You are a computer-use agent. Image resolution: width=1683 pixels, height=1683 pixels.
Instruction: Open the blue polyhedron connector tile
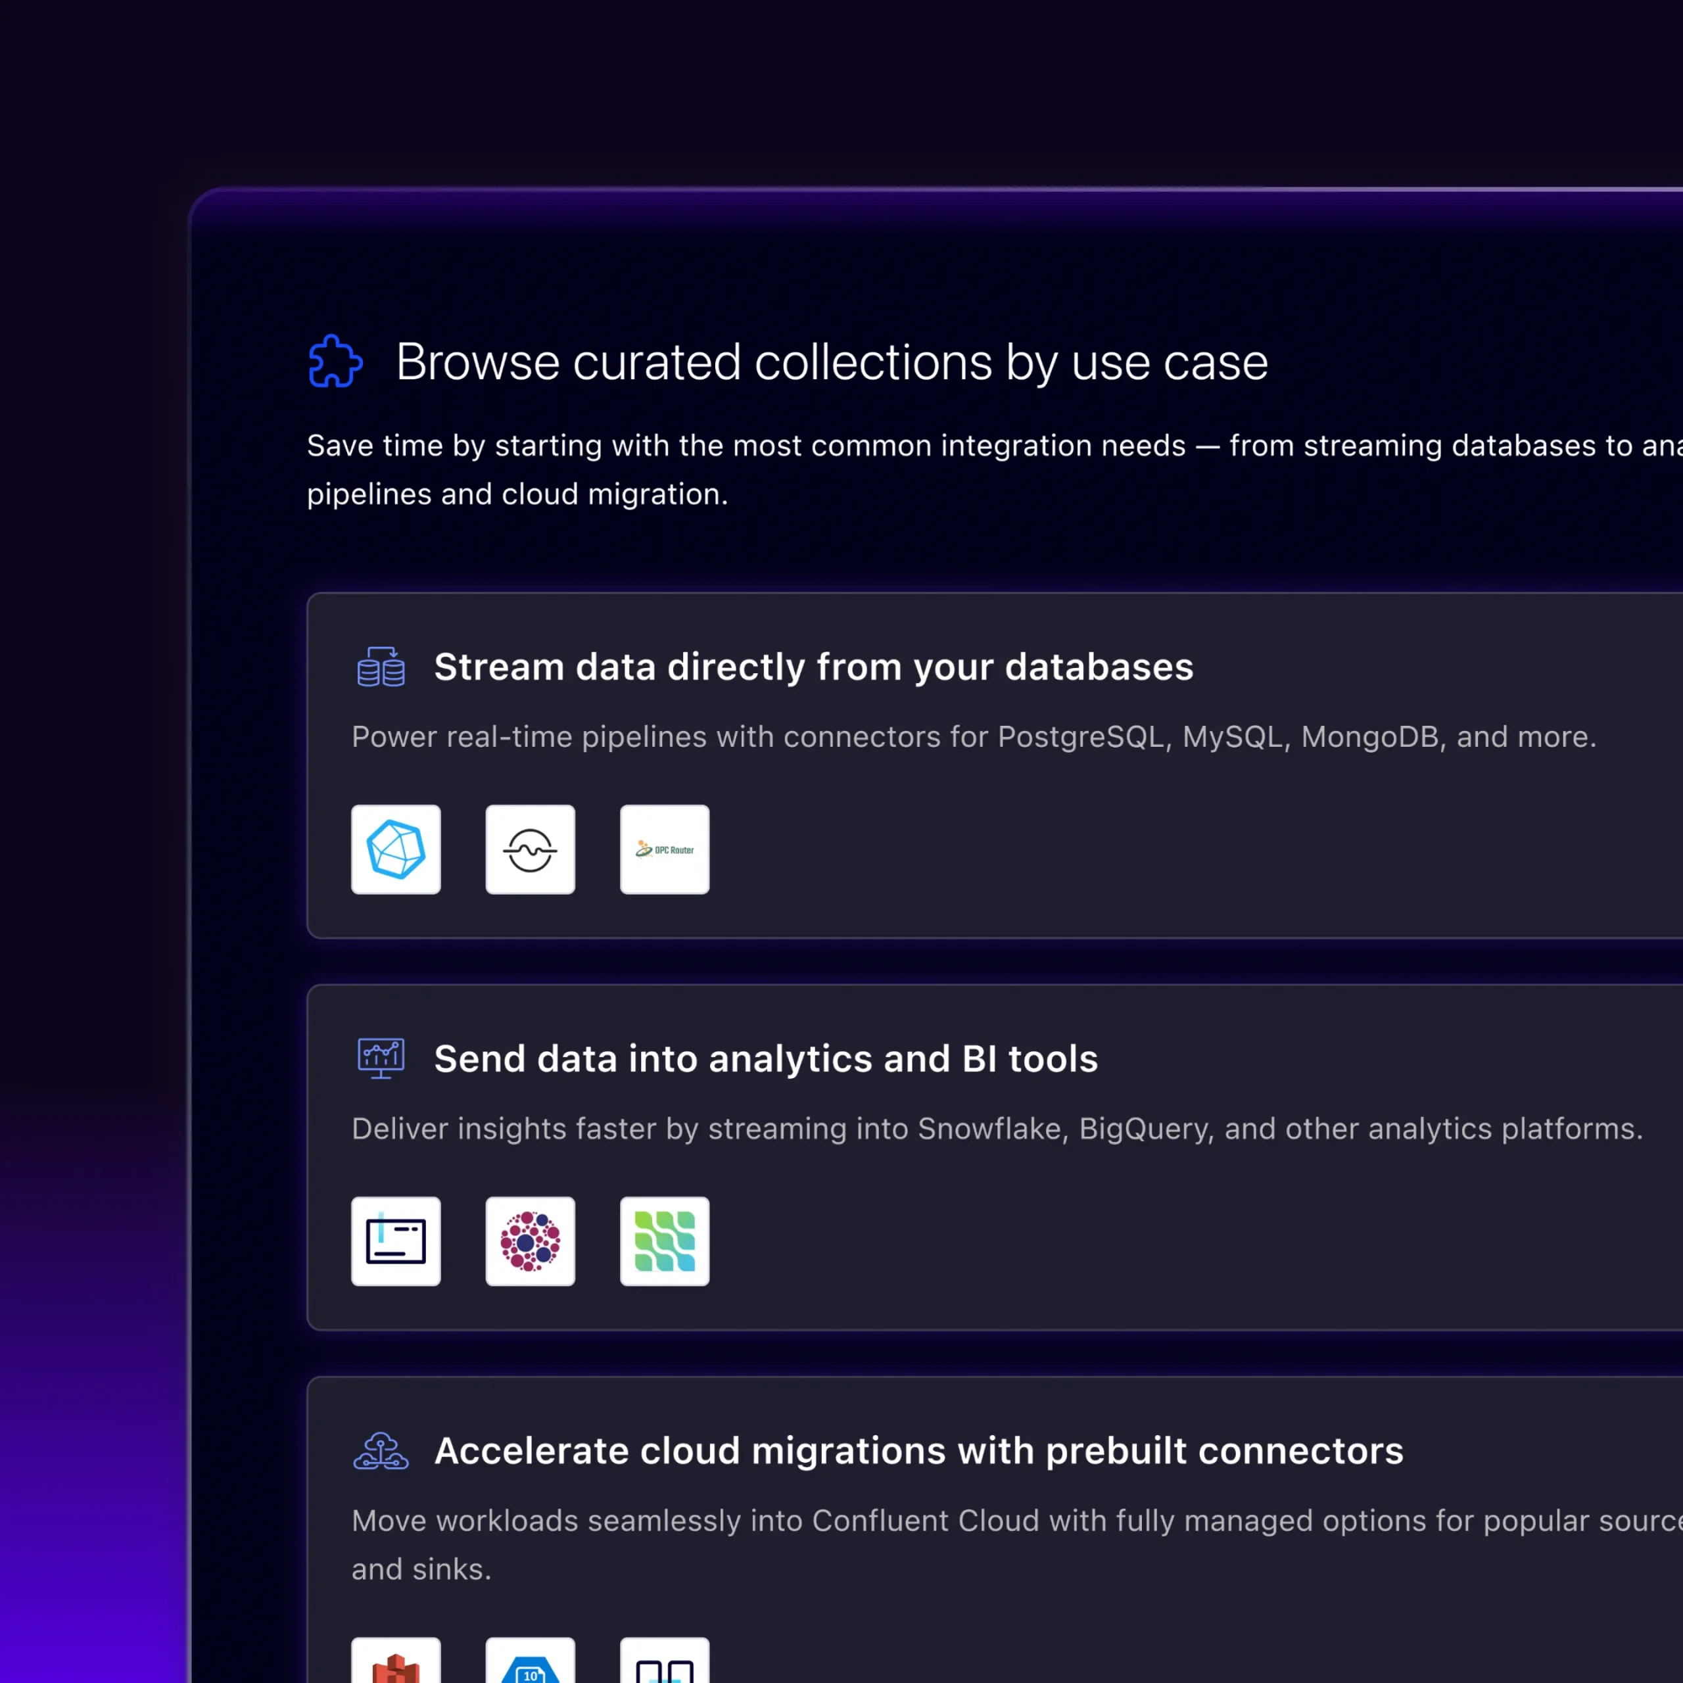click(x=396, y=849)
